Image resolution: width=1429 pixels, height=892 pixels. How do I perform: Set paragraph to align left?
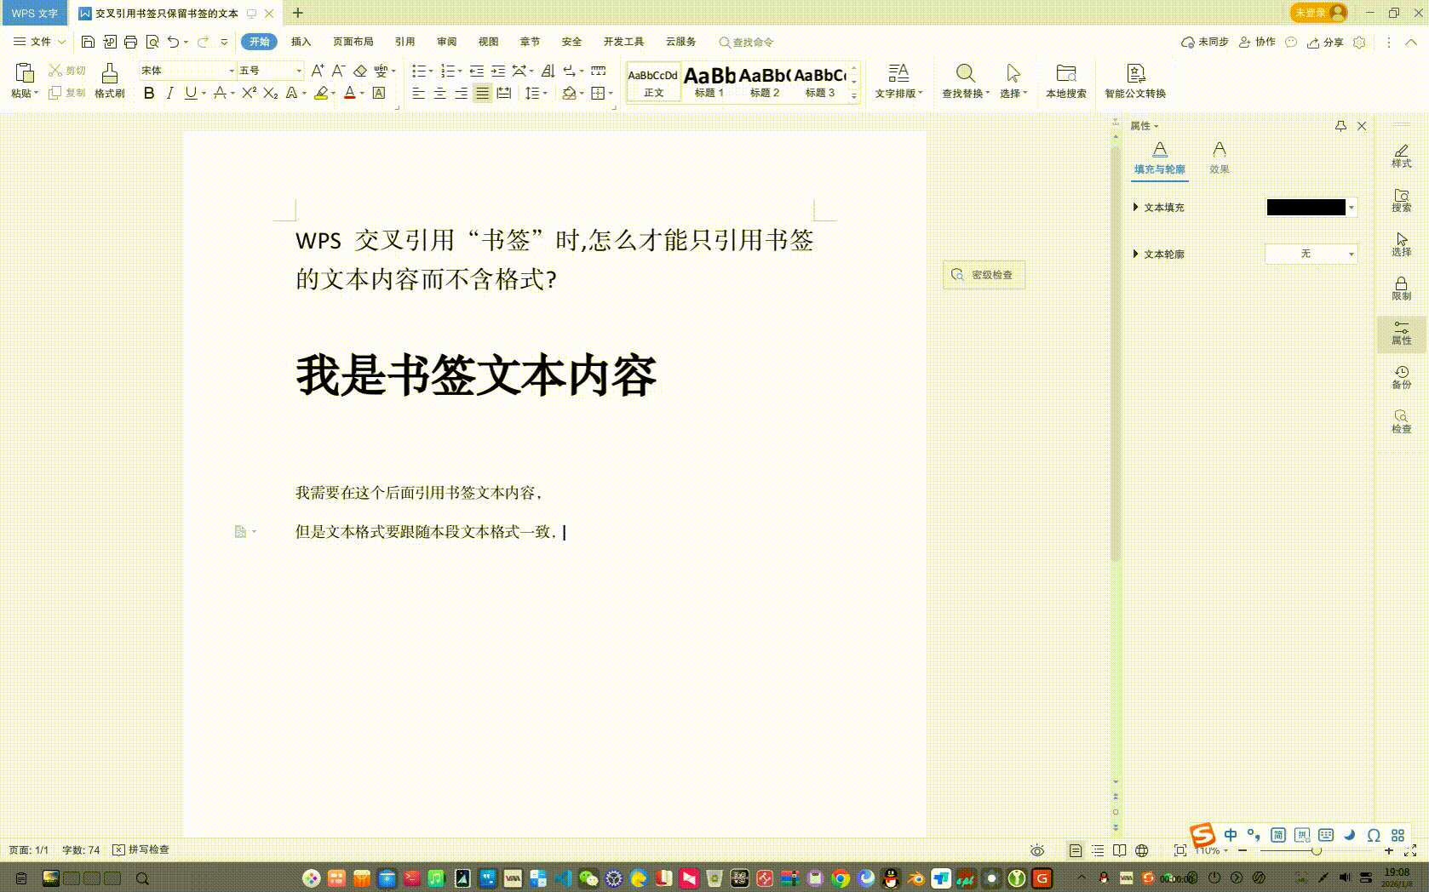419,93
